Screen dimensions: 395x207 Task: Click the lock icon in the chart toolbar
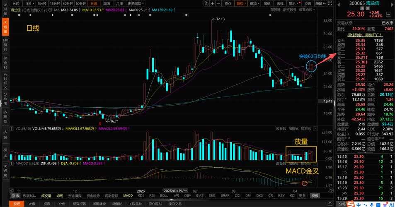[x=206, y=3]
